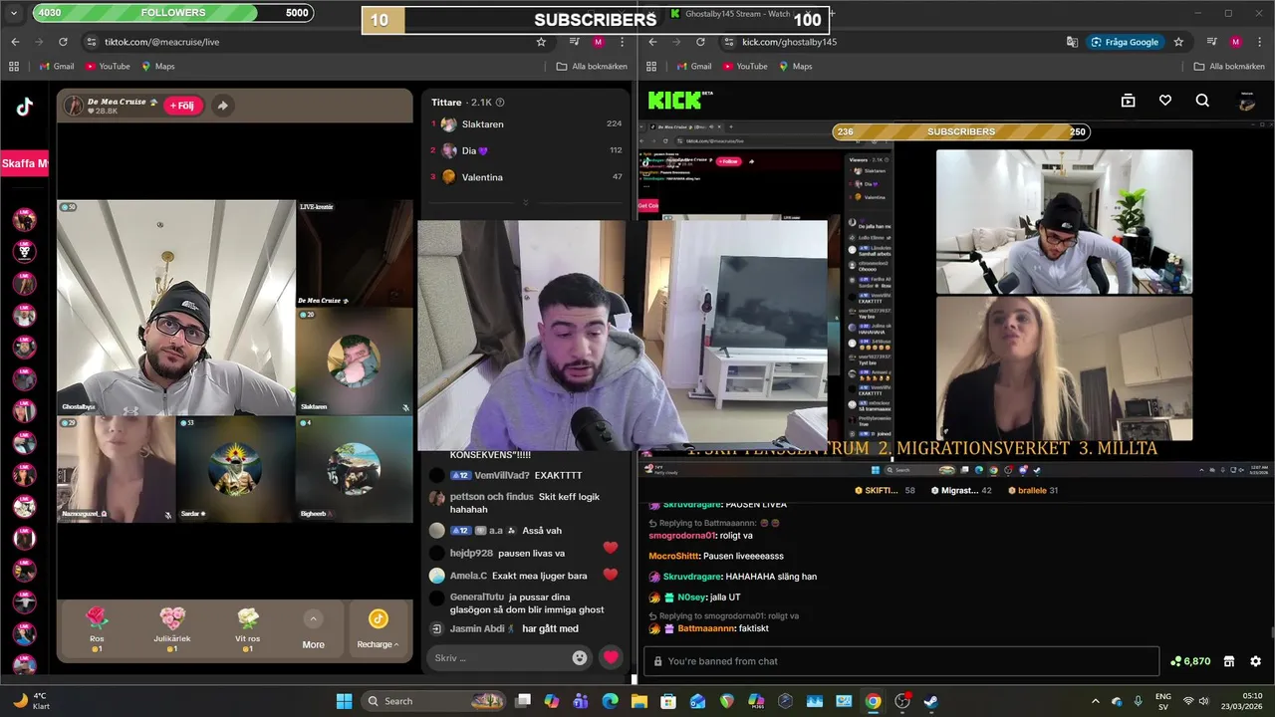Open tab search dropdown in left browser
This screenshot has width=1275, height=717.
point(15,13)
